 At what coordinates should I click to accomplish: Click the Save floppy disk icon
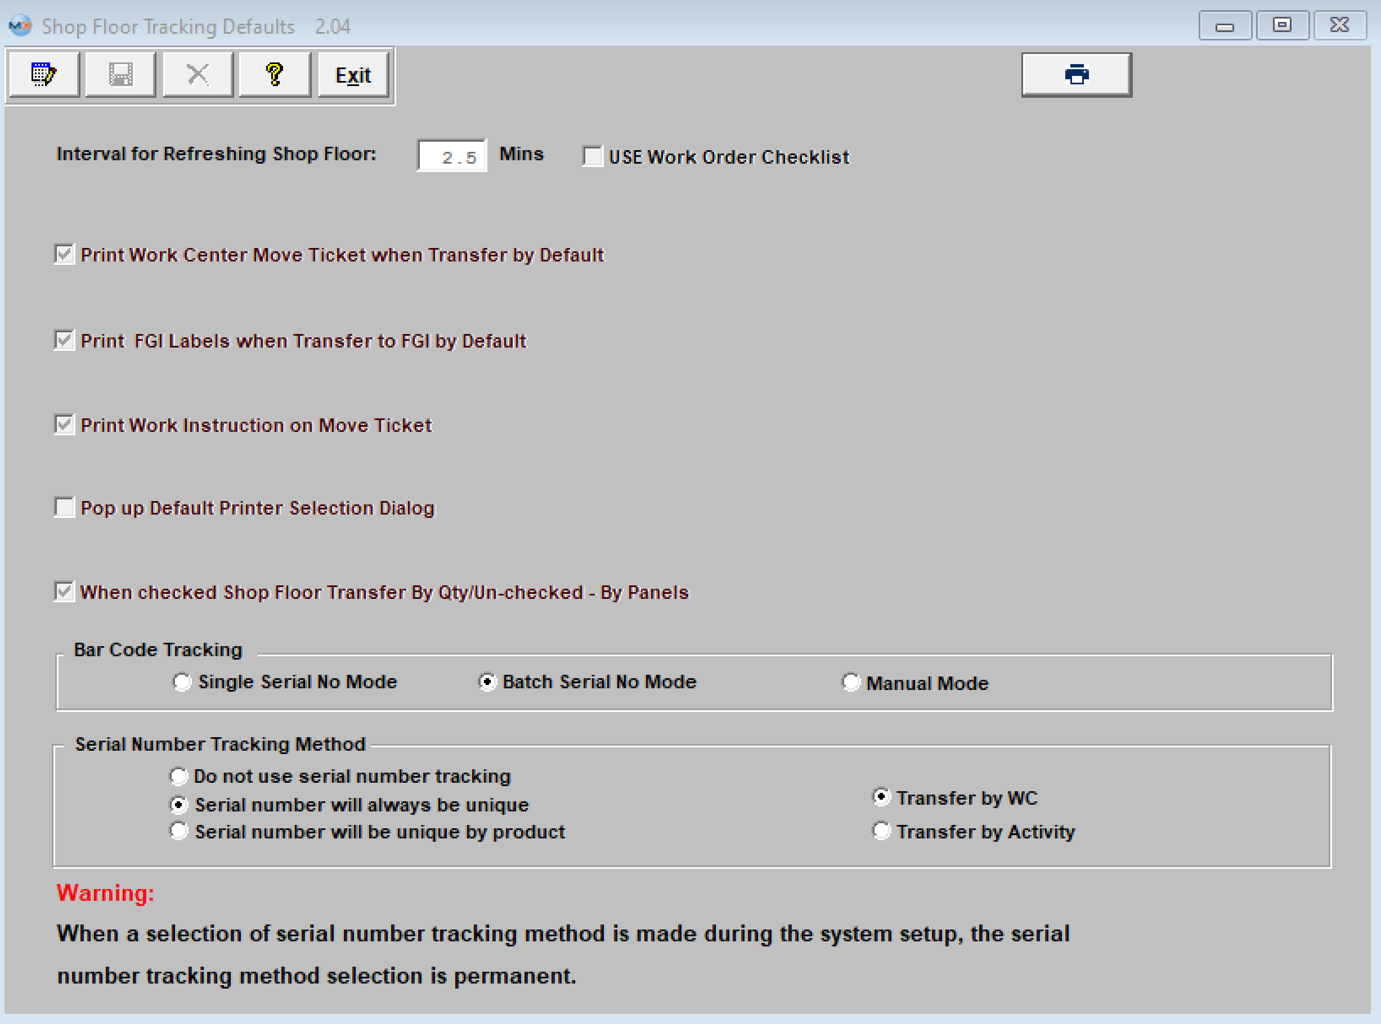click(x=120, y=75)
